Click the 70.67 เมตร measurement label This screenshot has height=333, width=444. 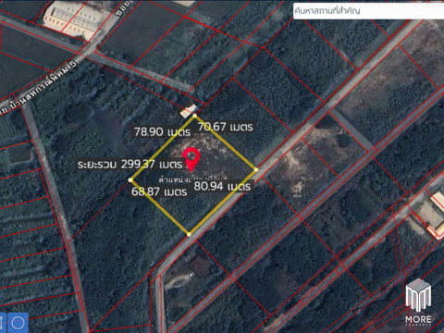(225, 127)
